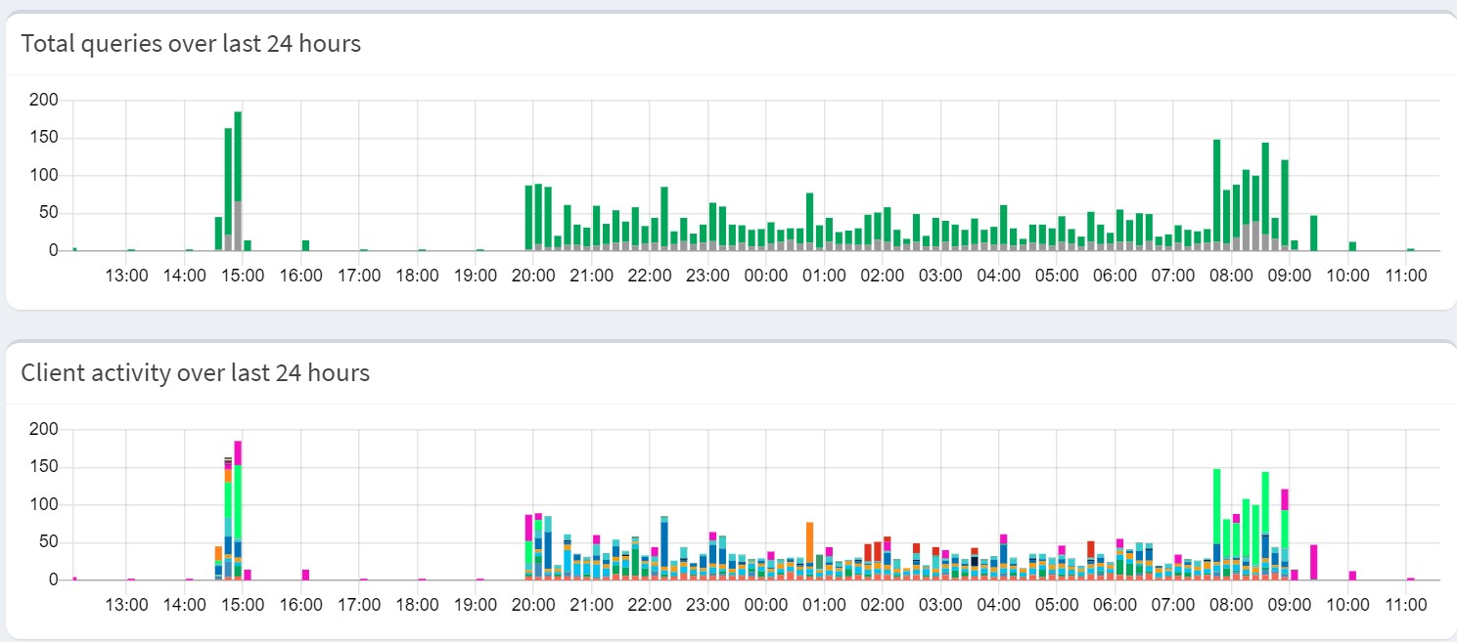
Task: Select the lone 10:00 bar in Total queries chart
Action: coord(1352,246)
